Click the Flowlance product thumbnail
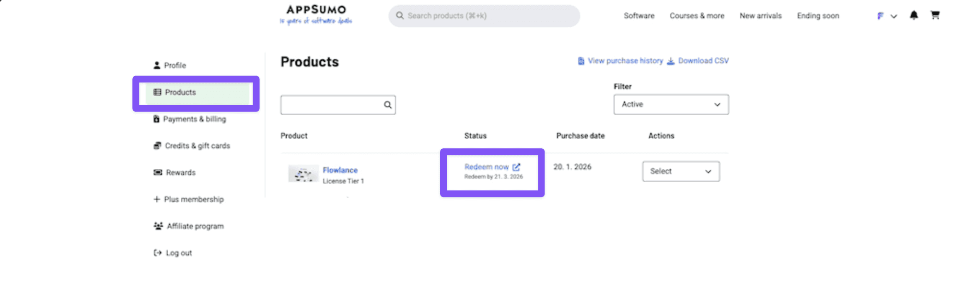Image resolution: width=977 pixels, height=285 pixels. click(x=303, y=174)
